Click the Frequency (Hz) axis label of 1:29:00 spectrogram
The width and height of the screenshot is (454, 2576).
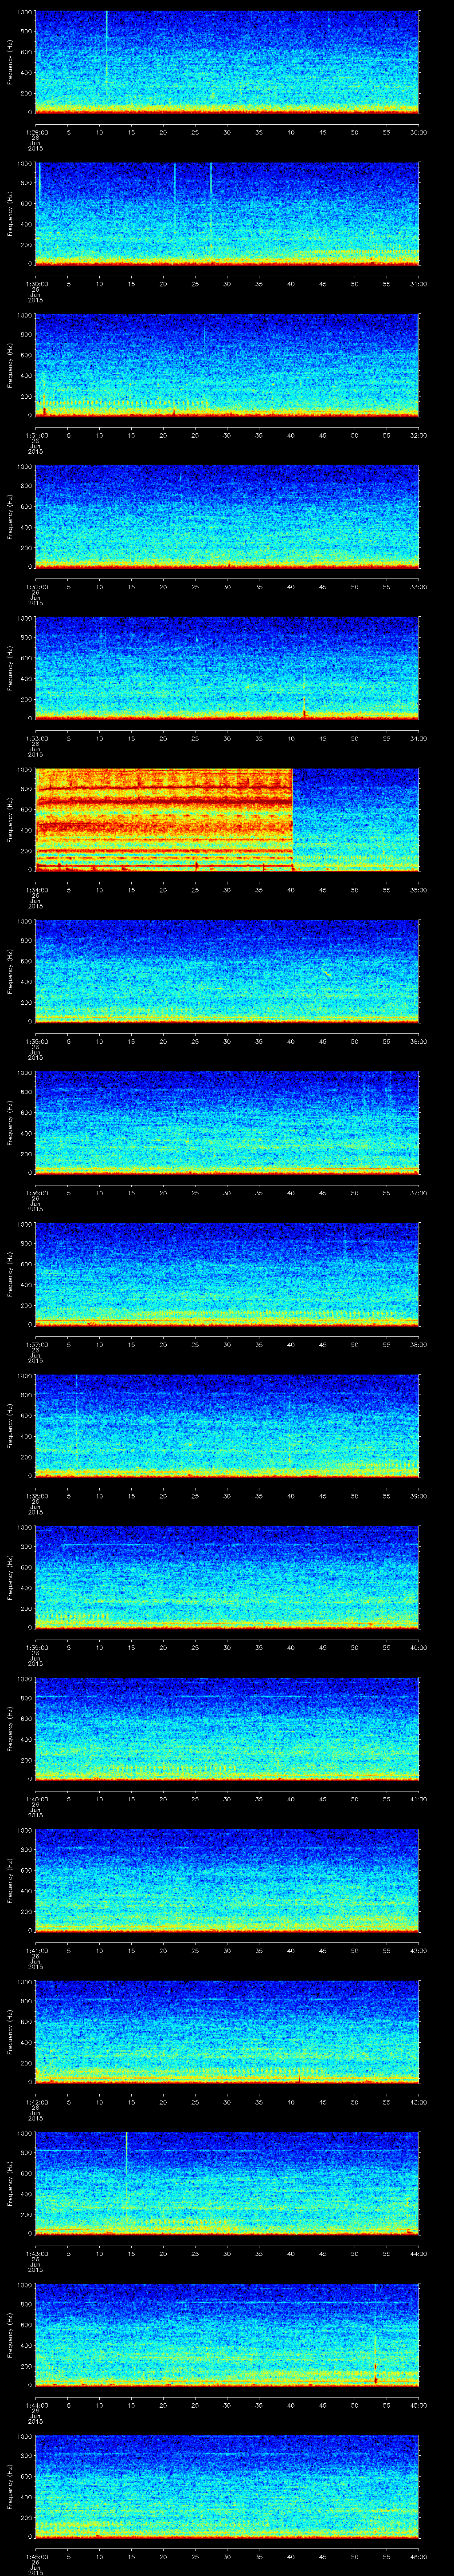pyautogui.click(x=10, y=62)
